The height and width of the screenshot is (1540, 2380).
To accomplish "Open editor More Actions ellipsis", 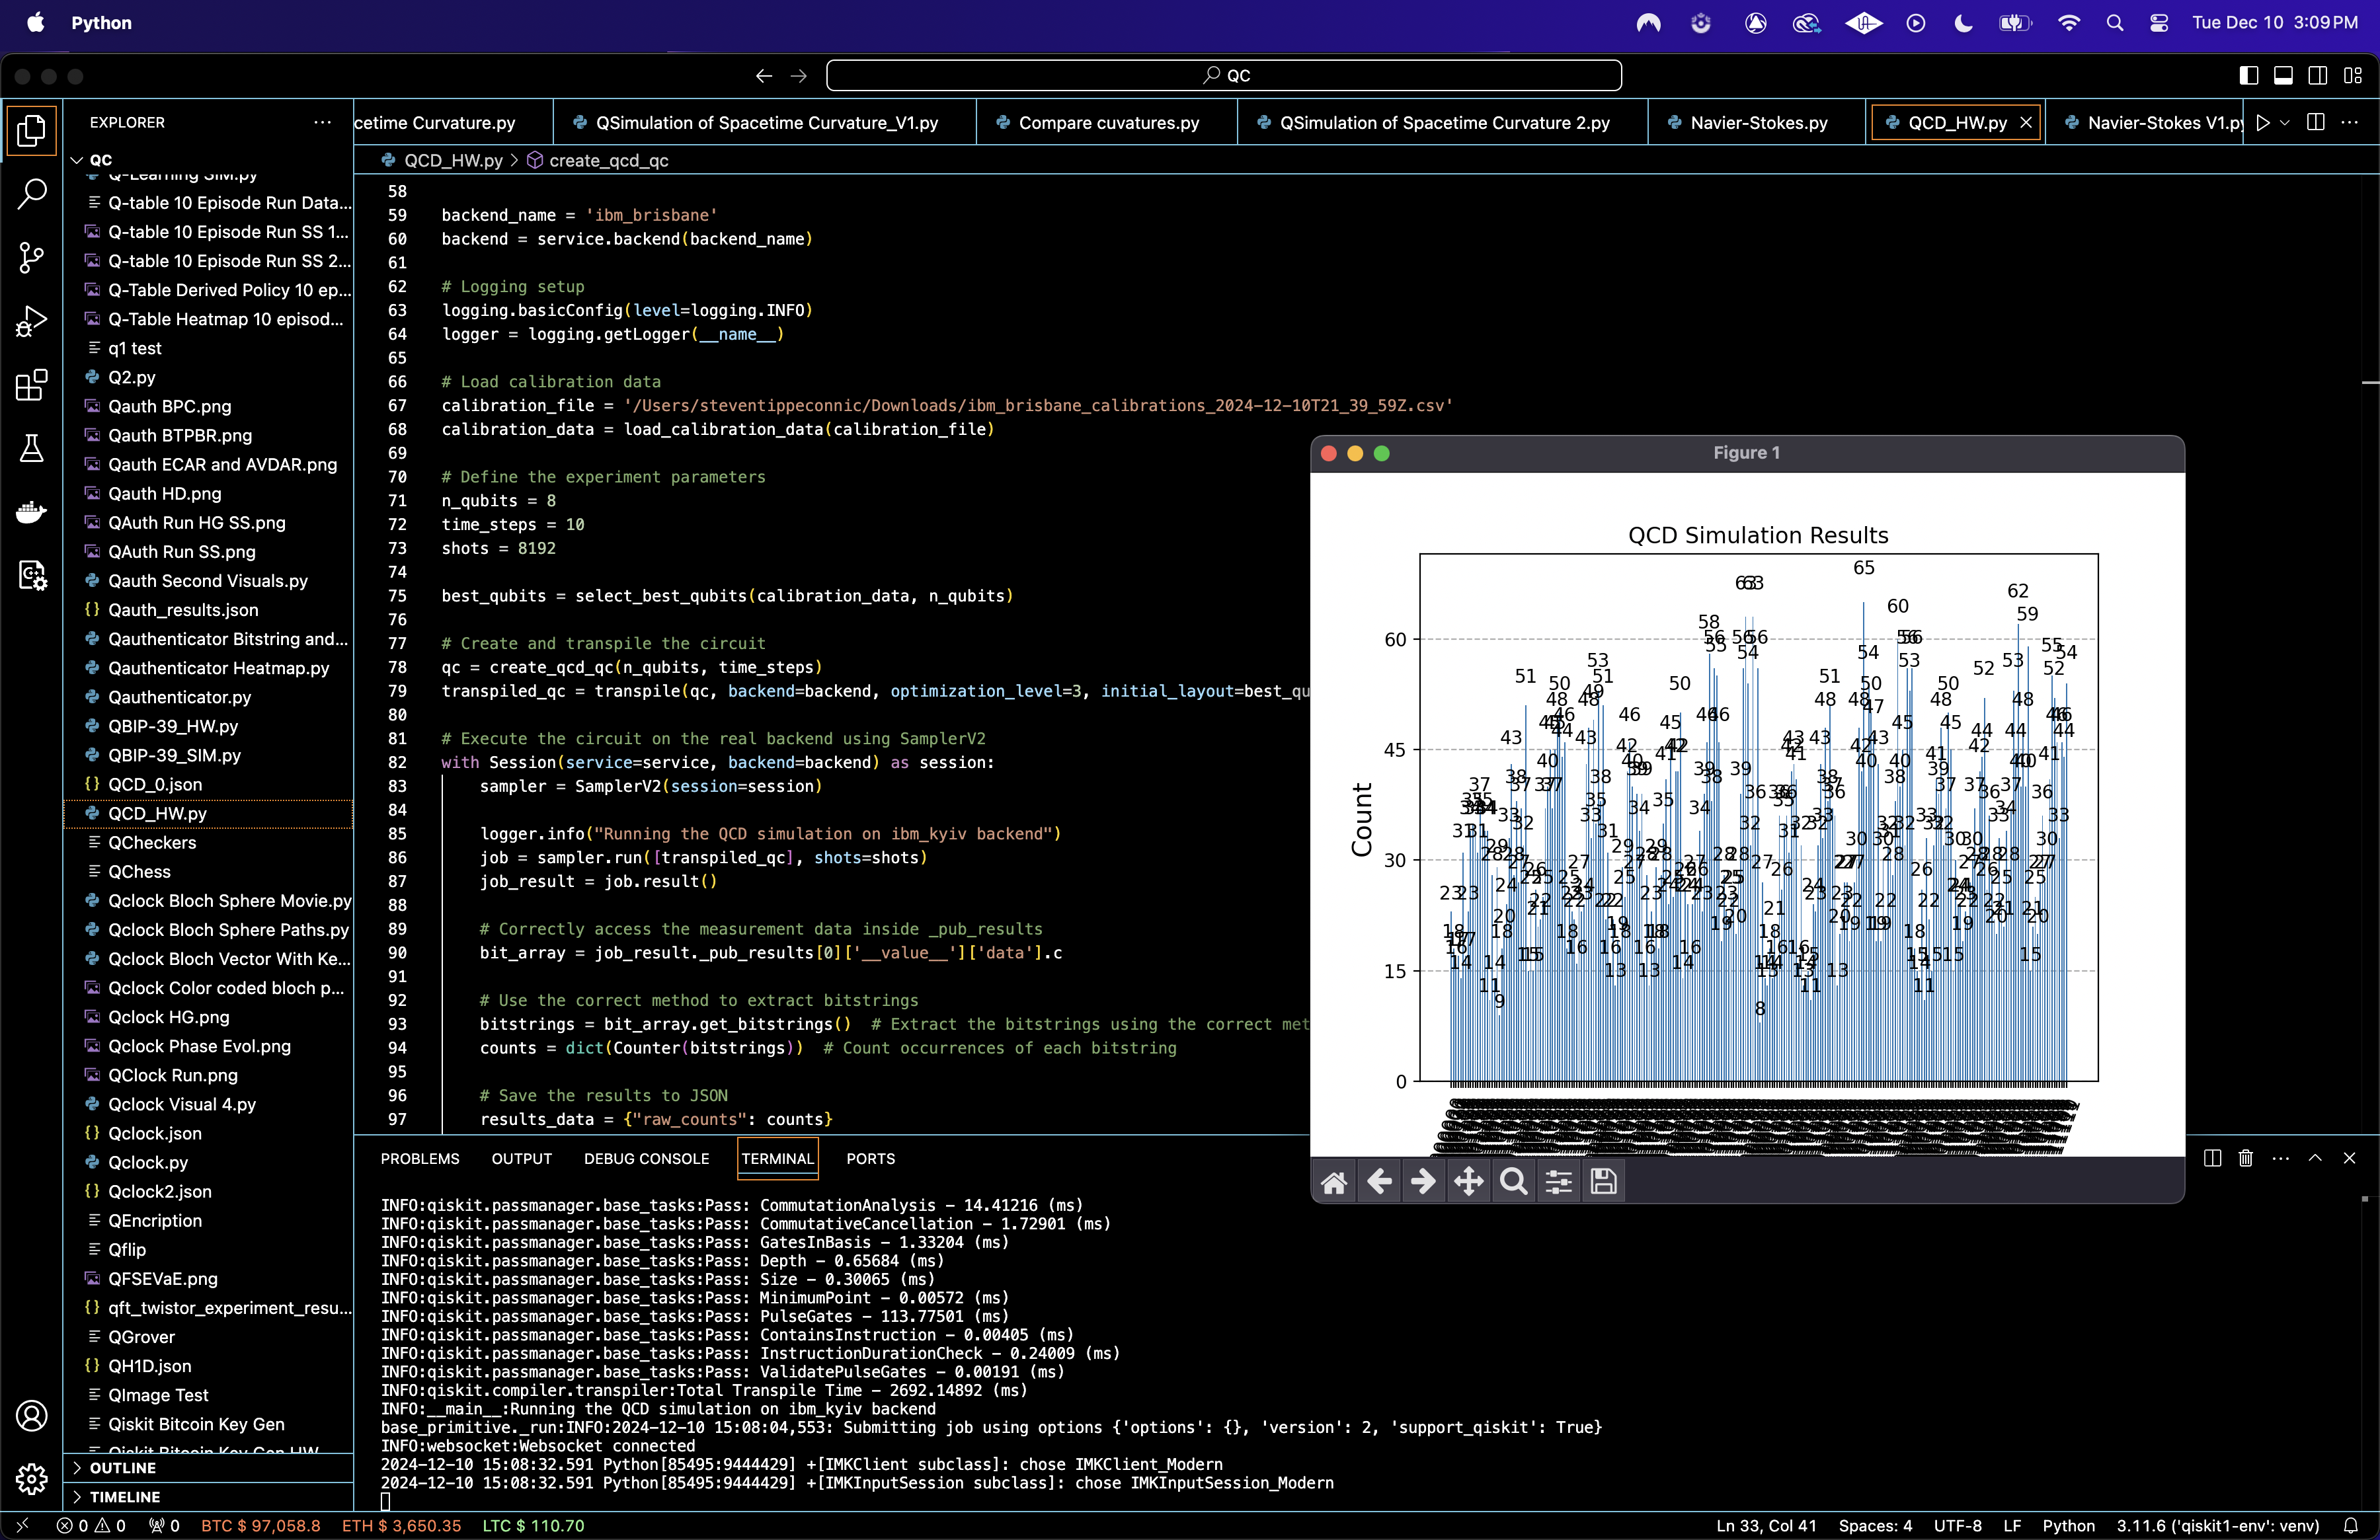I will pos(2350,122).
